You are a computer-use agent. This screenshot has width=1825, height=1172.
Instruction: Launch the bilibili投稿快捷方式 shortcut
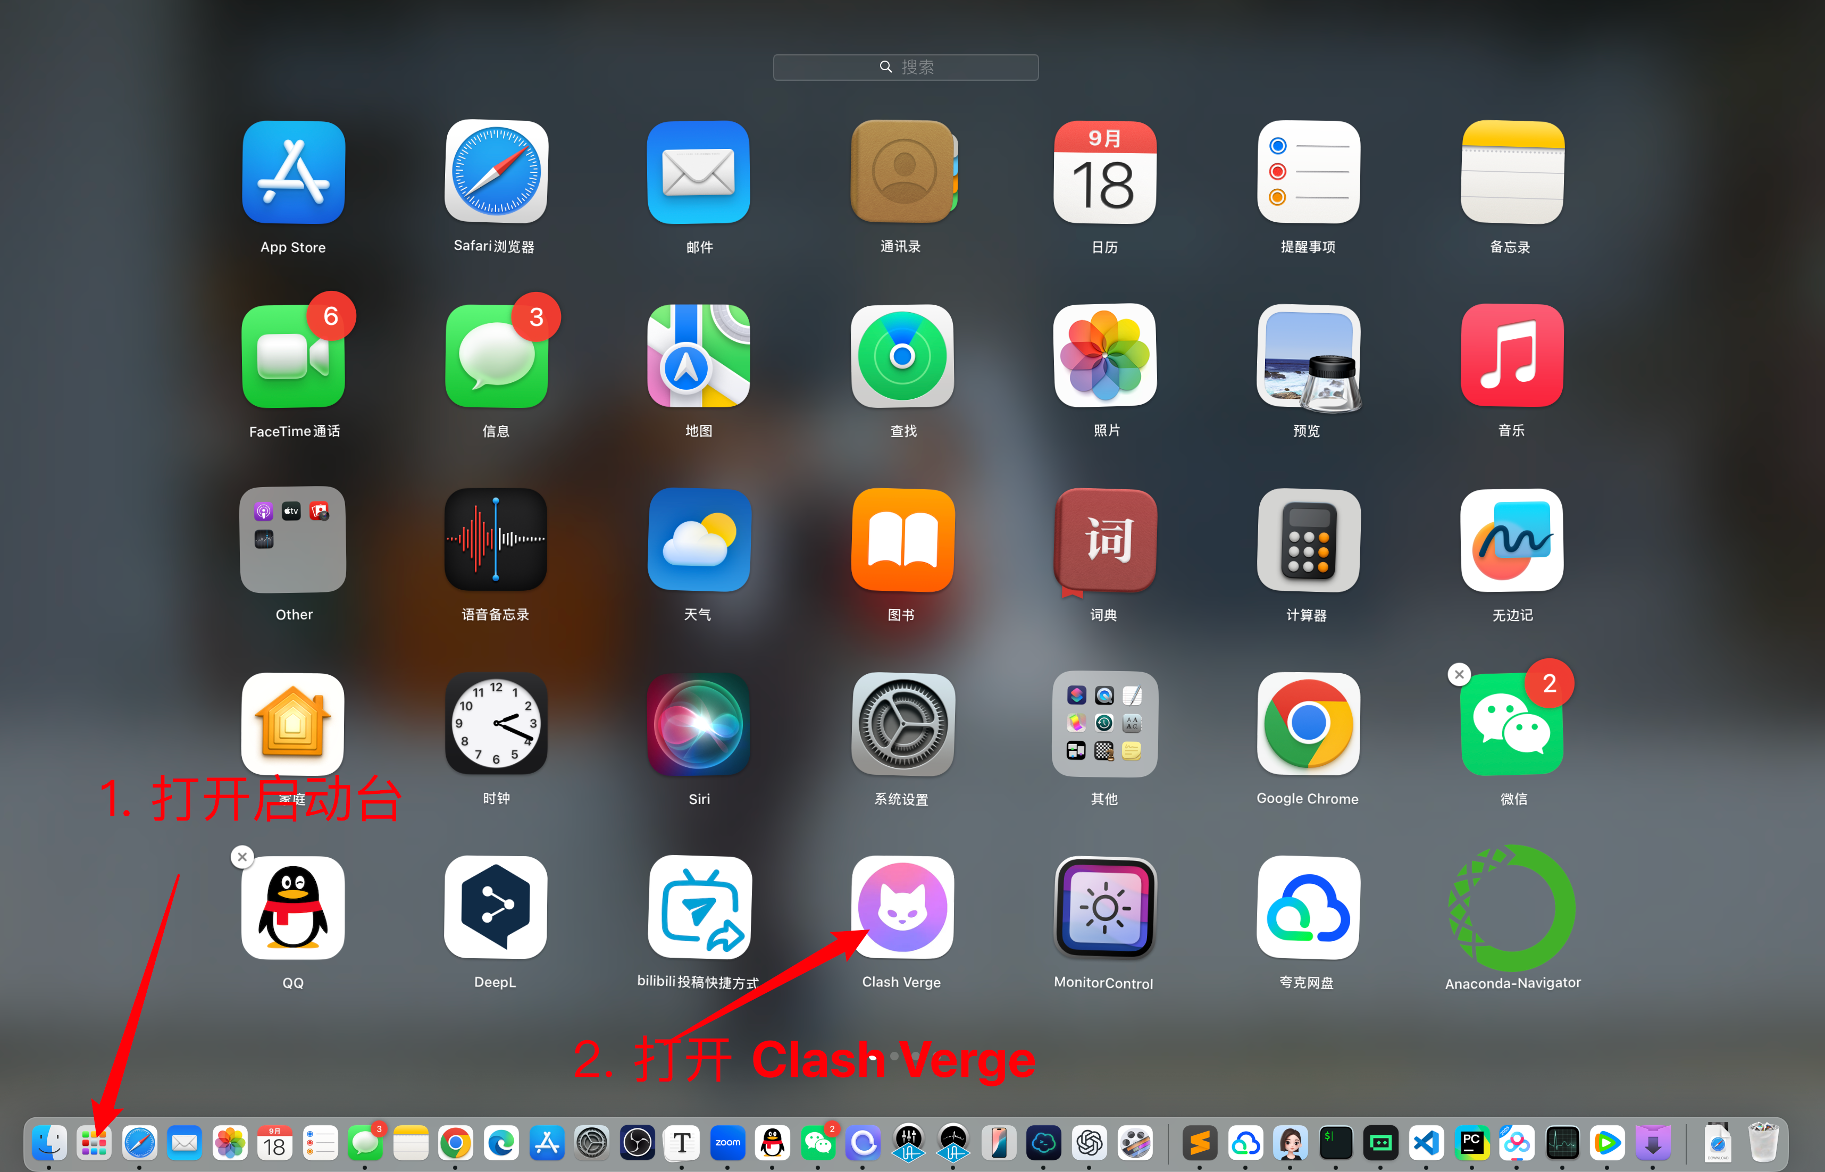[x=700, y=908]
